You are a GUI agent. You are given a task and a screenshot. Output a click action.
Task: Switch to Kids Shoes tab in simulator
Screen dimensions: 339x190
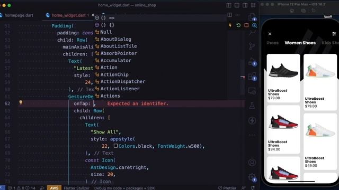coord(330,43)
